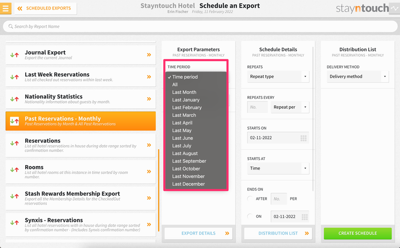
Task: Select the Ends On 'On' radio button
Action: point(250,216)
